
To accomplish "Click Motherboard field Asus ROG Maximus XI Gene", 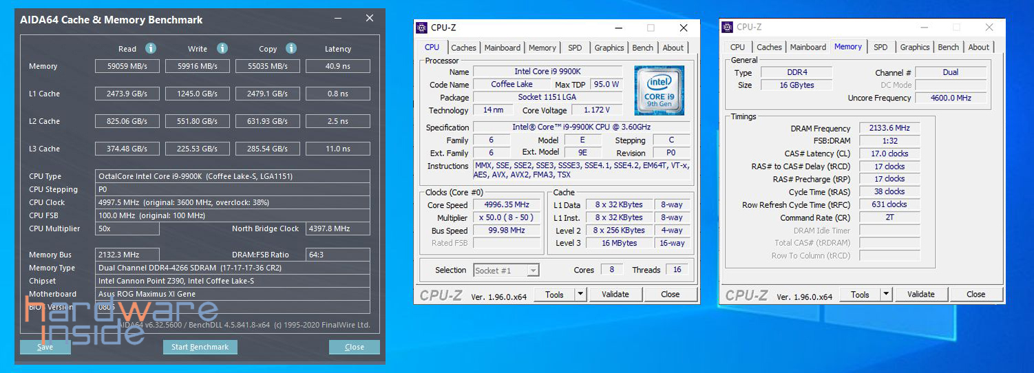I will point(233,294).
